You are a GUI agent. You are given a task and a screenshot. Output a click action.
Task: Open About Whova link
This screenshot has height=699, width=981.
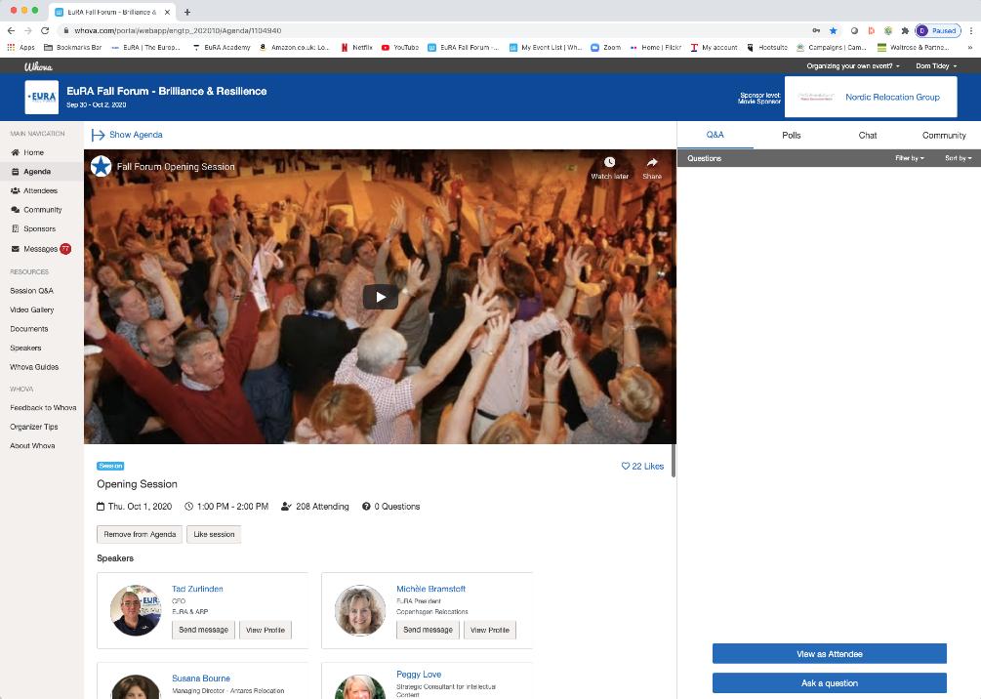[32, 445]
